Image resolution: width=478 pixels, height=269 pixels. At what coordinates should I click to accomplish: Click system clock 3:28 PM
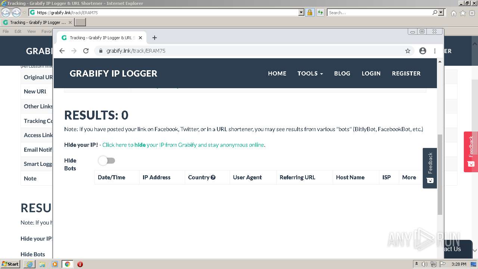(x=459, y=264)
